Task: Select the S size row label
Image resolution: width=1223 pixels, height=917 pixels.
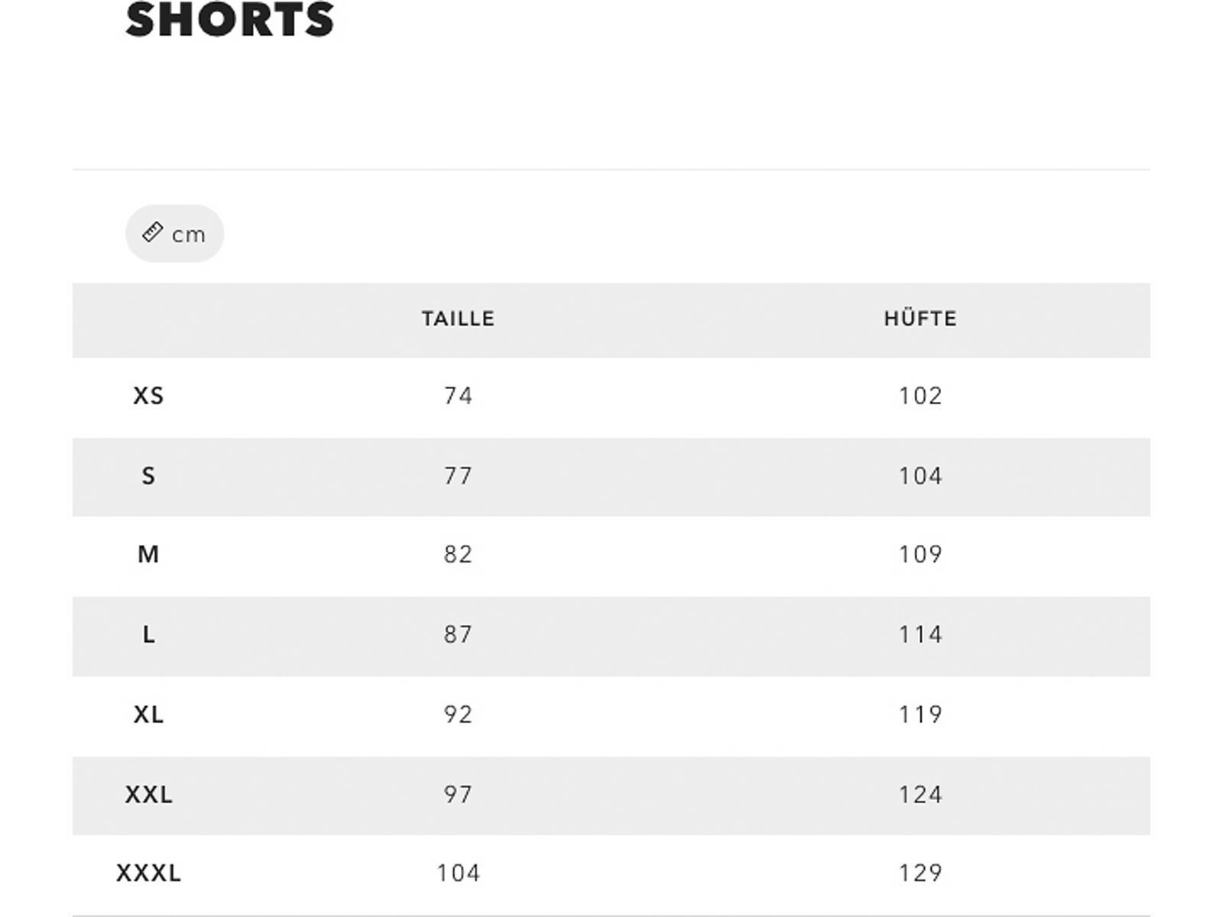Action: coord(148,476)
